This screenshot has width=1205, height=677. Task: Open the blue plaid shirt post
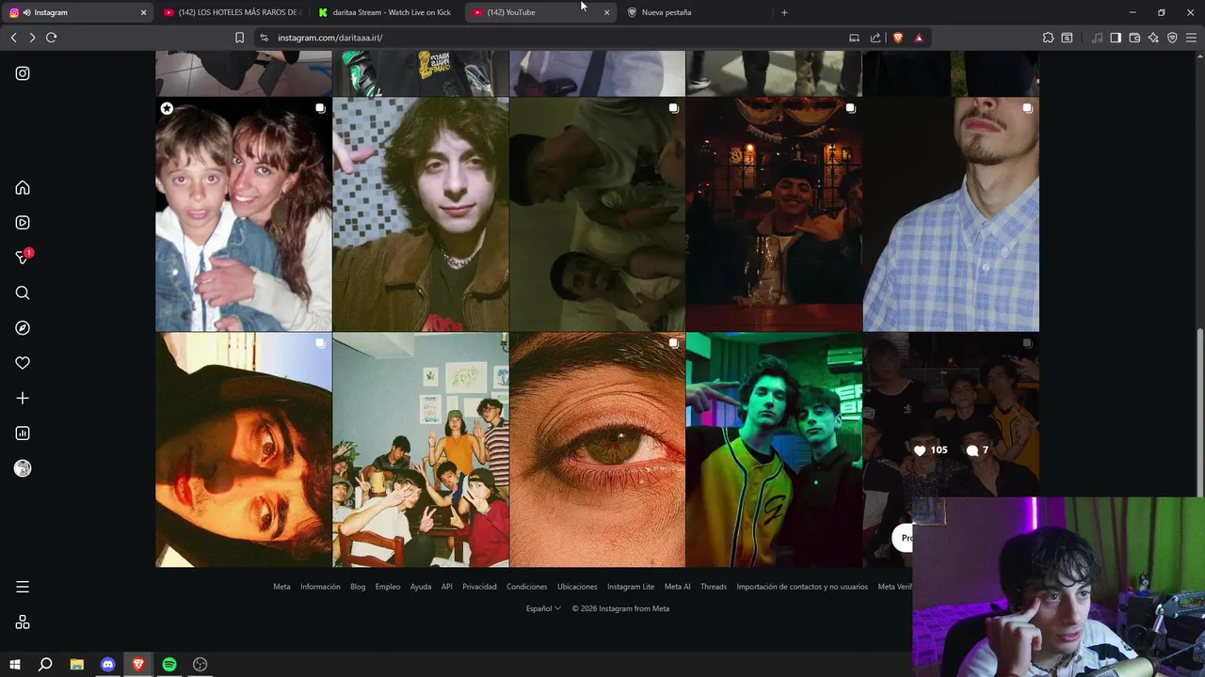[951, 214]
